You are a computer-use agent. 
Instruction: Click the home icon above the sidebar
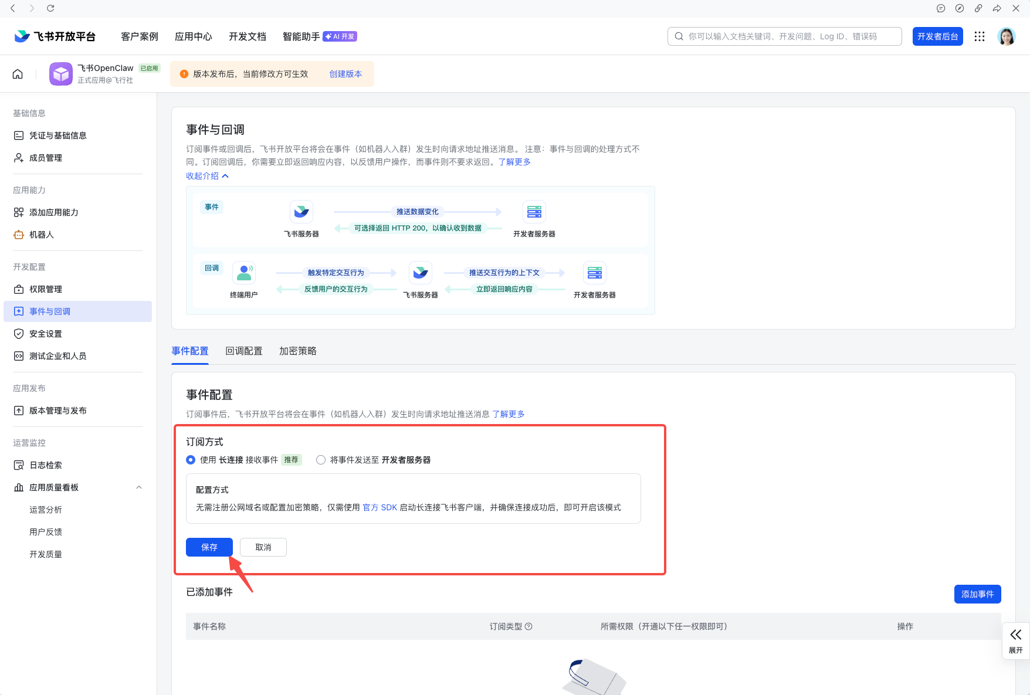click(18, 73)
